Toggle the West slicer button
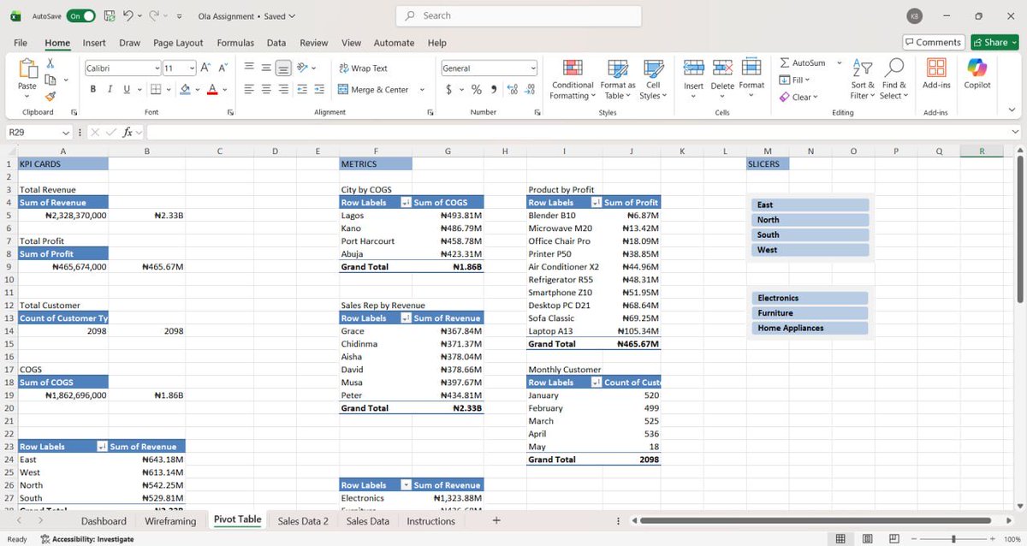The image size is (1027, 546). pyautogui.click(x=810, y=250)
